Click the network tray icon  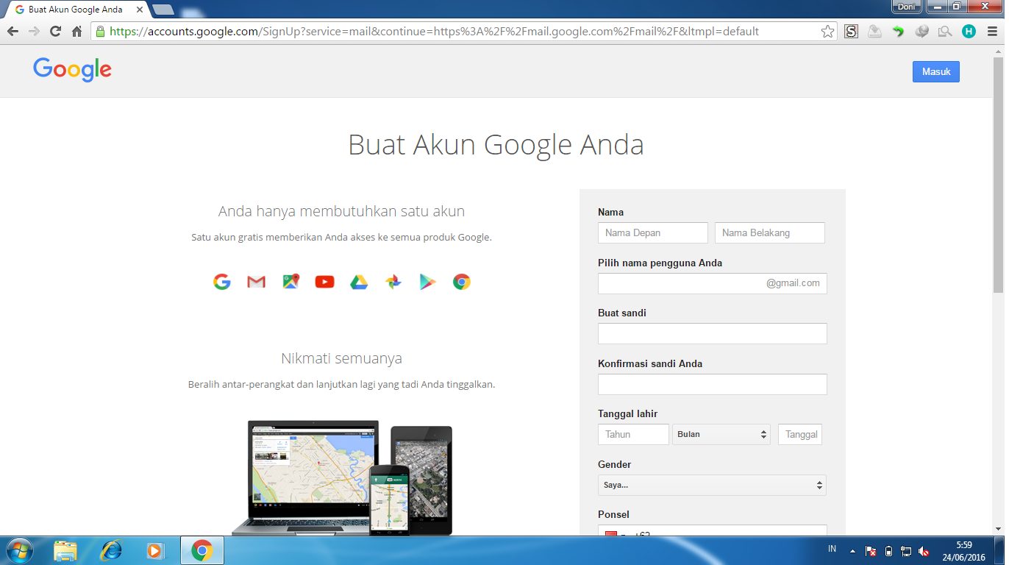[x=906, y=551]
